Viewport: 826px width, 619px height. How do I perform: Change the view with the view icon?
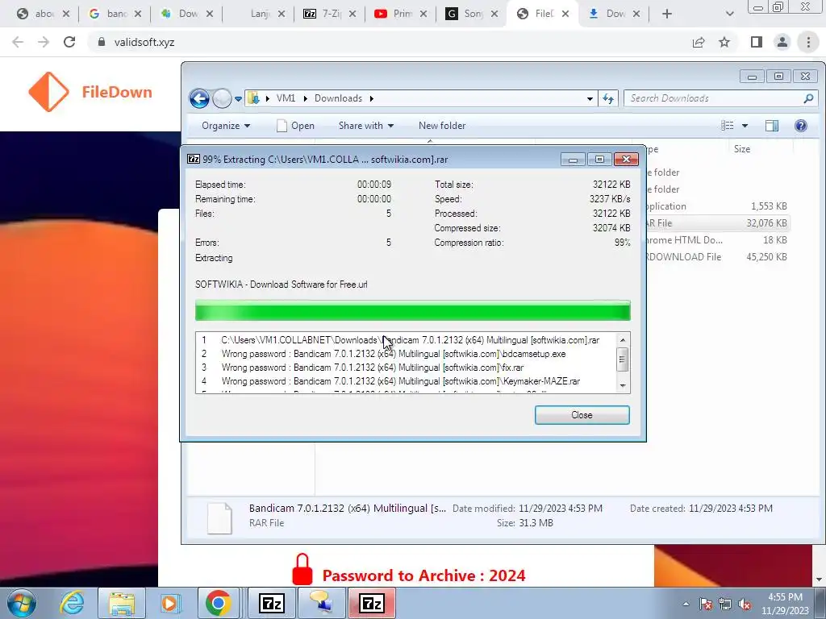click(x=728, y=125)
